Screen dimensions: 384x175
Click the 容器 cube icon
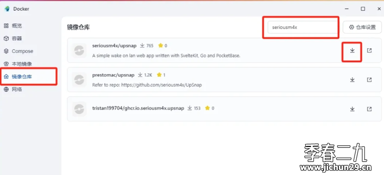(6, 38)
